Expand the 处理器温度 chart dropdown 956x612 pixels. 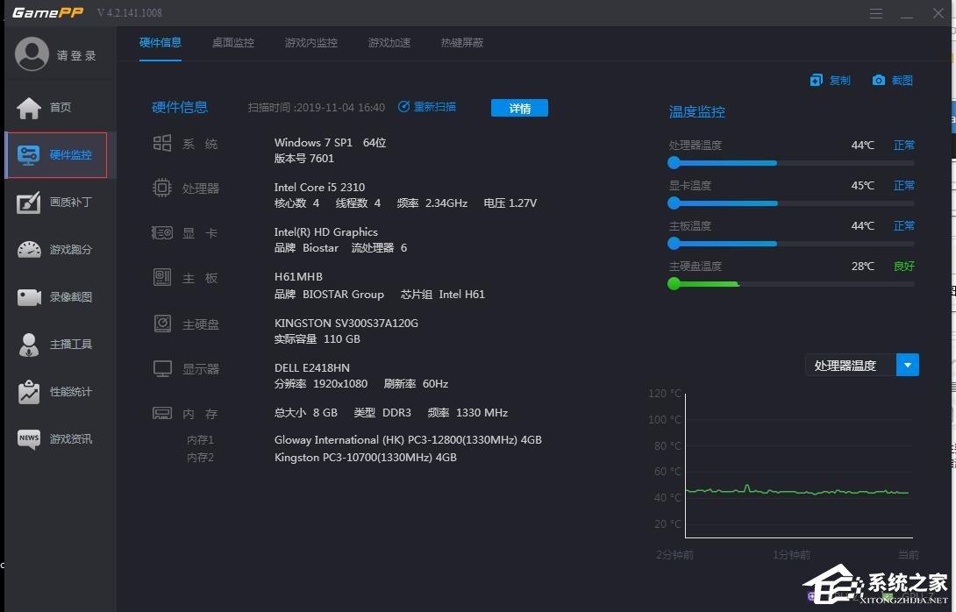coord(908,365)
